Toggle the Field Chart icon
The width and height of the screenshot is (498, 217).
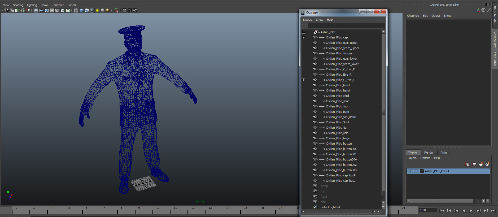pos(57,10)
